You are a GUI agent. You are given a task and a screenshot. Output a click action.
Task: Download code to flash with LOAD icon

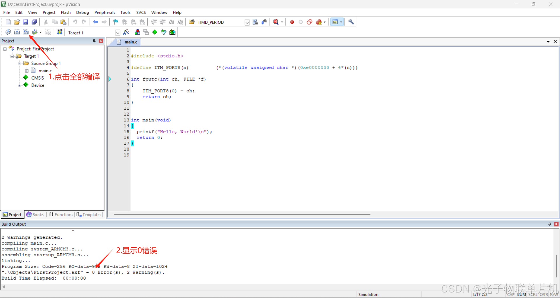[60, 32]
